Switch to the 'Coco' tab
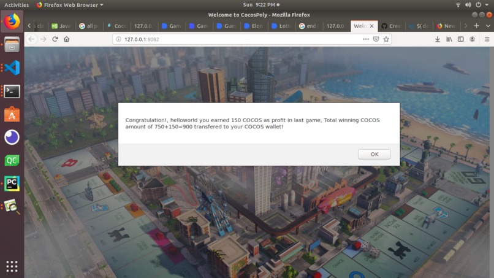 [x=116, y=26]
